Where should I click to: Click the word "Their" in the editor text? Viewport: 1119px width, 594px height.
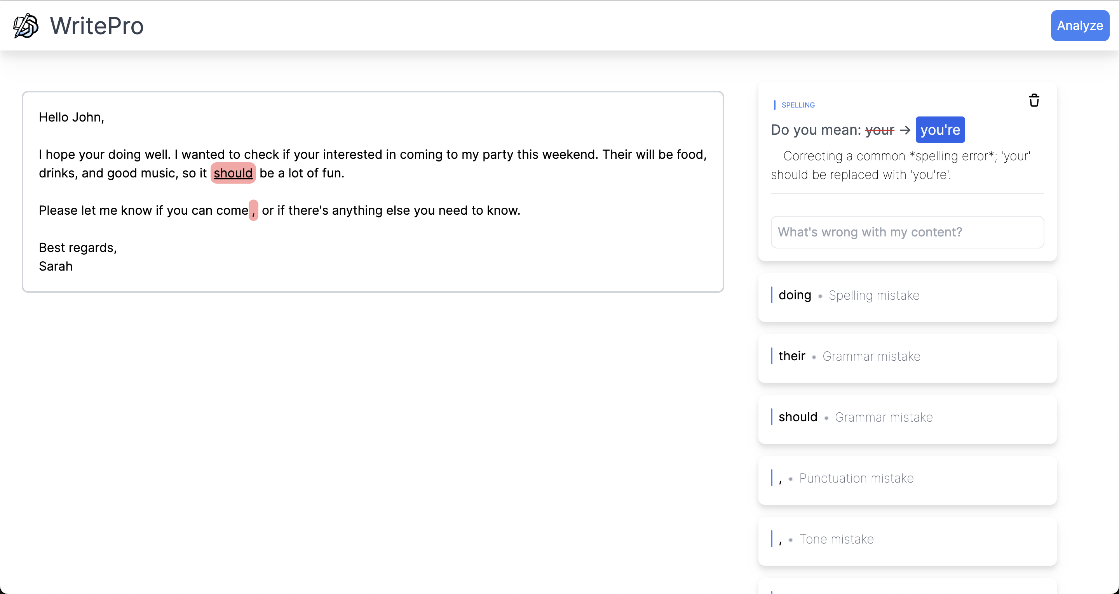(x=617, y=155)
